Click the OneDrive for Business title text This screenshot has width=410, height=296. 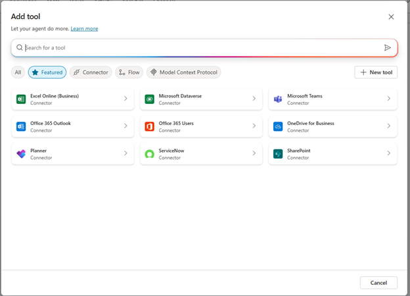pyautogui.click(x=311, y=123)
